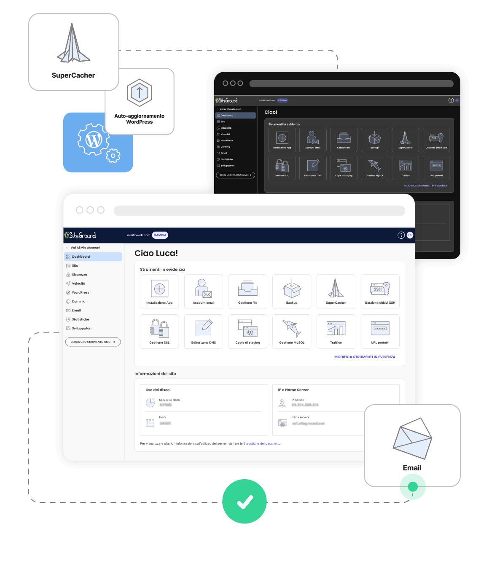
Task: Open URL protetti tool tile
Action: click(380, 332)
